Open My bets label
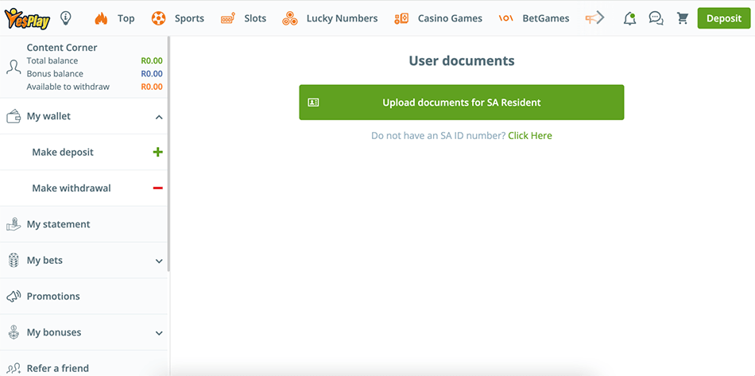Viewport: 755px width, 376px height. [45, 261]
